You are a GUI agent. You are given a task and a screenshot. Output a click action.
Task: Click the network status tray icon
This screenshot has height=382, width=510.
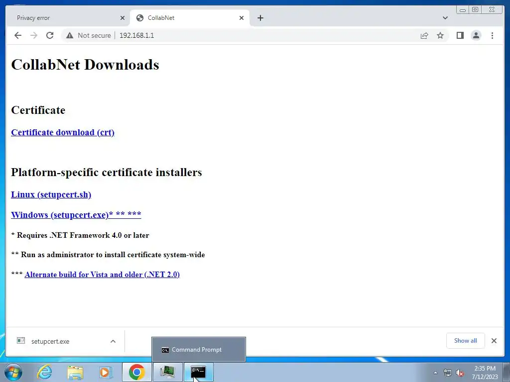(x=448, y=373)
